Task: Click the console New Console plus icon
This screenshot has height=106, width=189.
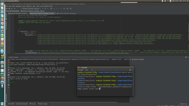Action: [x=9, y=87]
